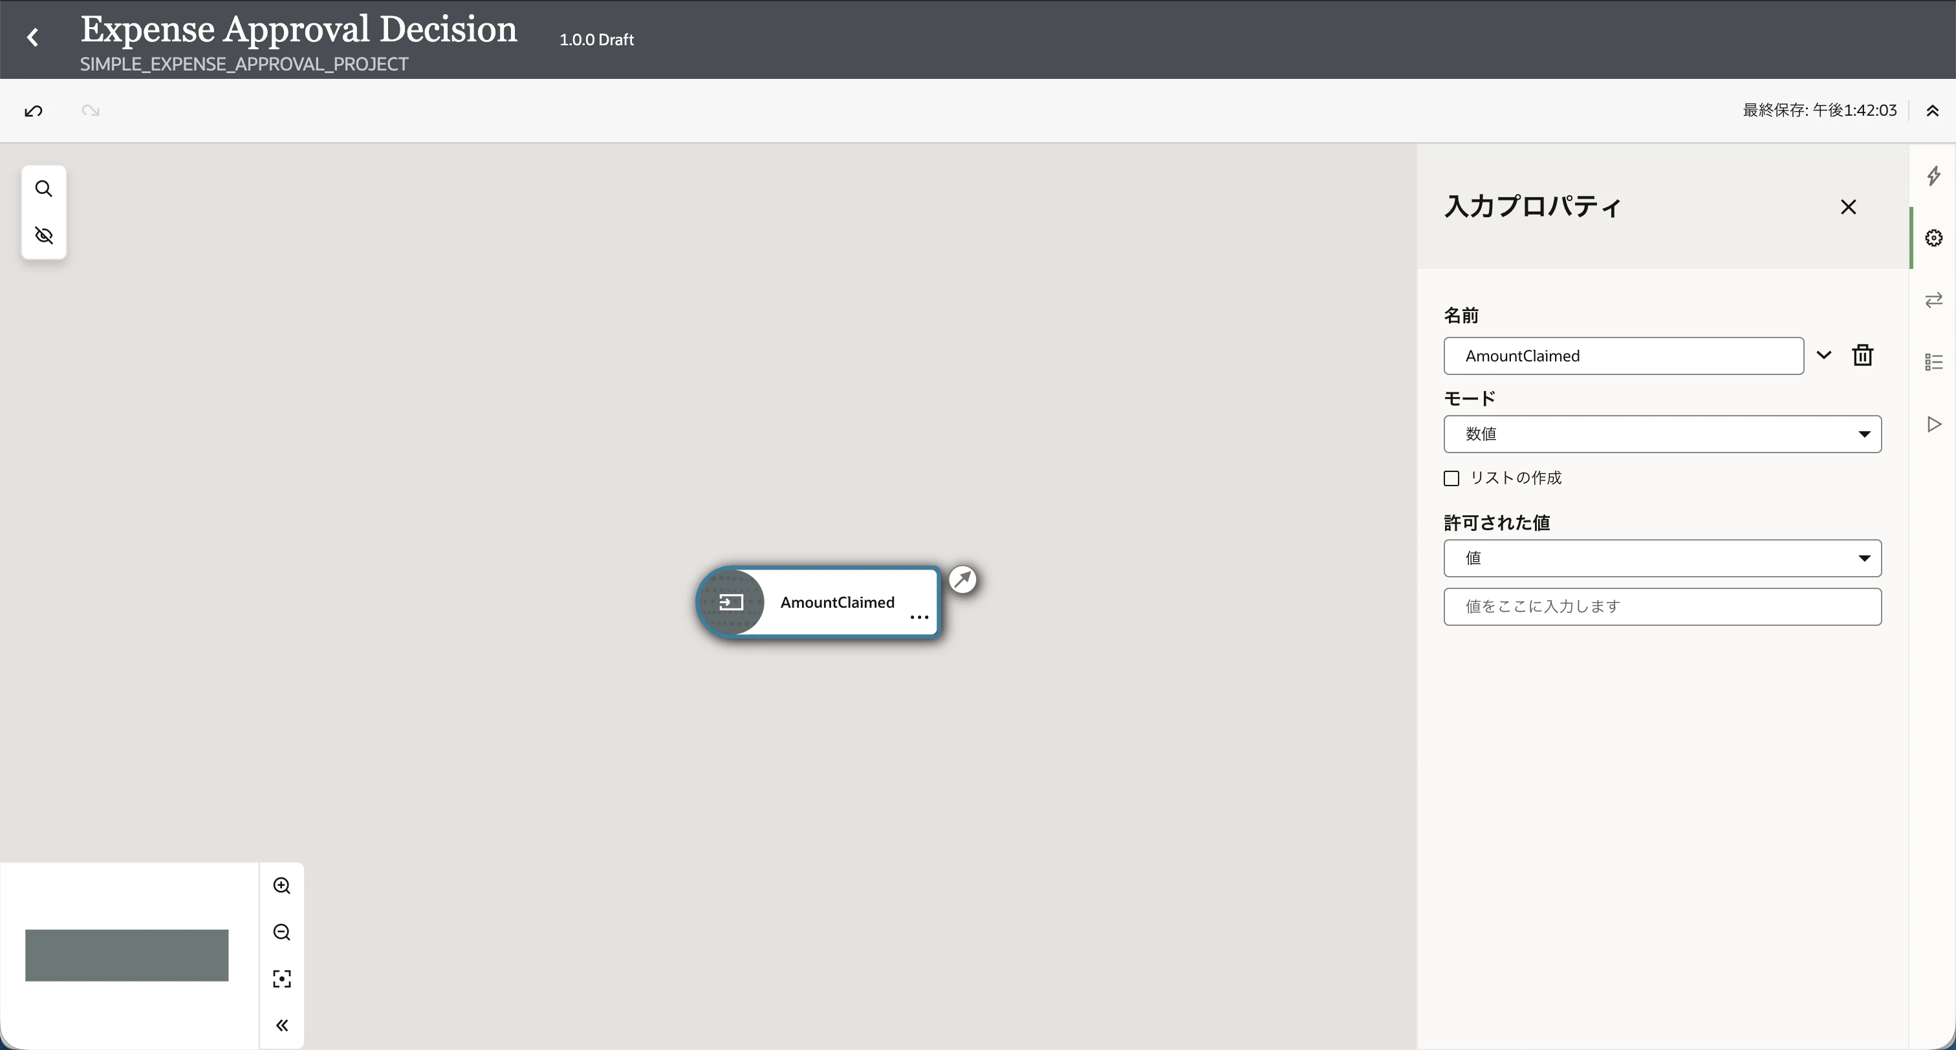Image resolution: width=1956 pixels, height=1050 pixels.
Task: Click the 1.0.0 Draft version label
Action: tap(596, 39)
